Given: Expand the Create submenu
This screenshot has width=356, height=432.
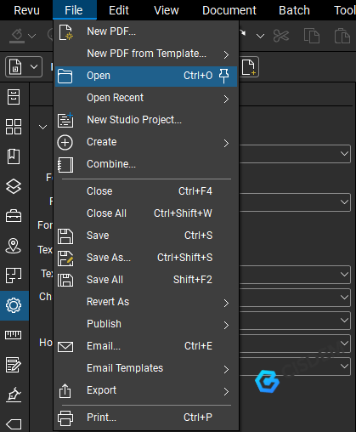Looking at the screenshot, I should (146, 142).
